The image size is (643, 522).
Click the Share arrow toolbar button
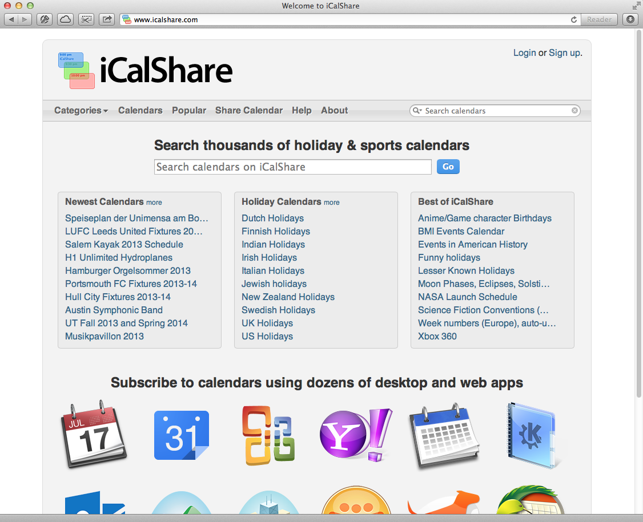pyautogui.click(x=107, y=19)
